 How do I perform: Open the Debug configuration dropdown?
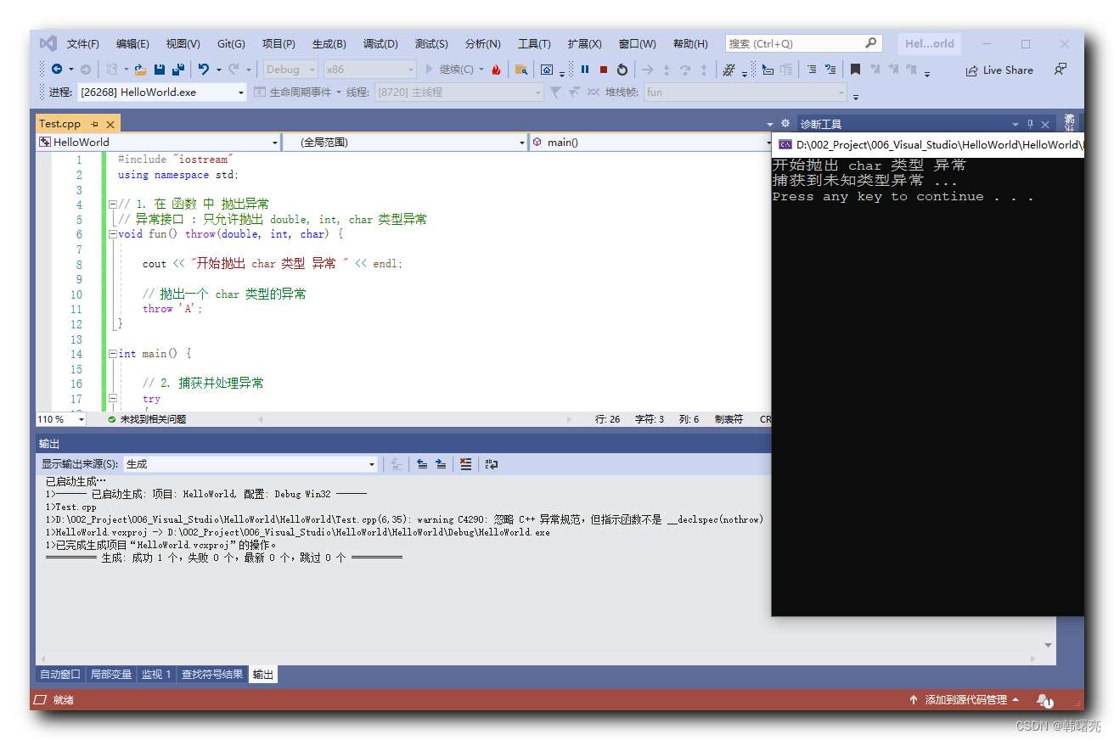point(290,70)
